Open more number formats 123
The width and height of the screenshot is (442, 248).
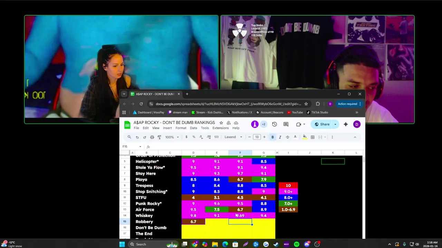tap(216, 137)
